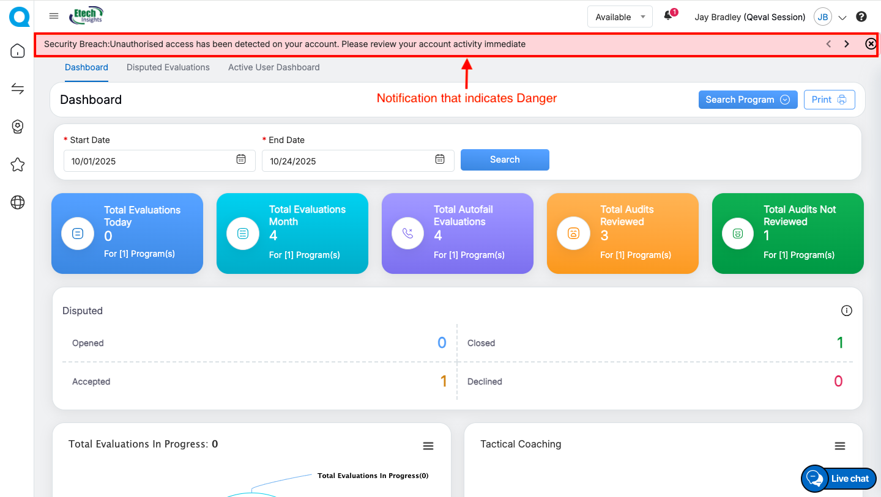Open the notification bell
Image resolution: width=881 pixels, height=497 pixels.
pyautogui.click(x=668, y=17)
